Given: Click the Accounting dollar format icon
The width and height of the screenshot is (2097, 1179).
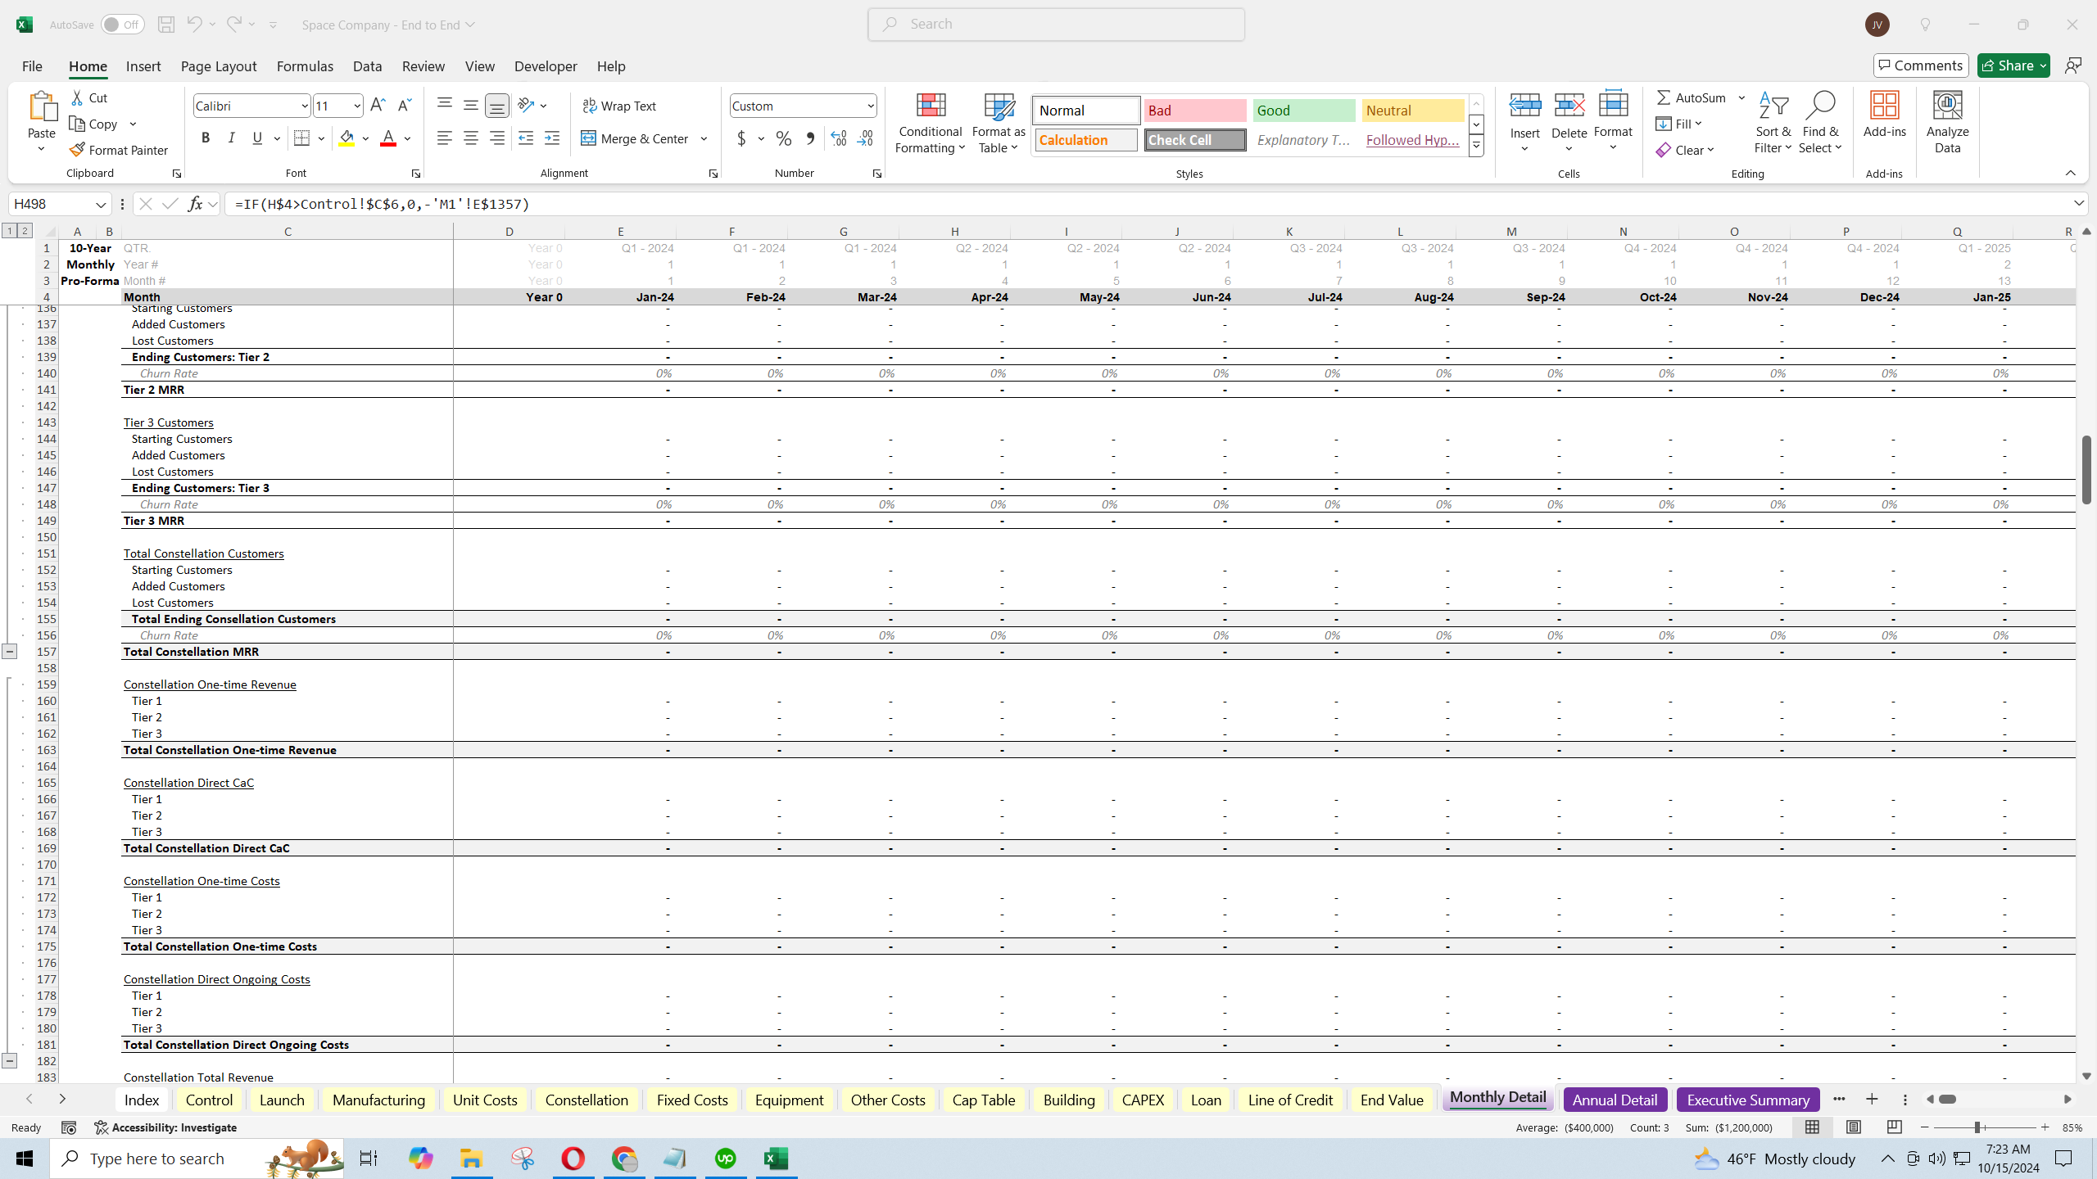Looking at the screenshot, I should (741, 138).
